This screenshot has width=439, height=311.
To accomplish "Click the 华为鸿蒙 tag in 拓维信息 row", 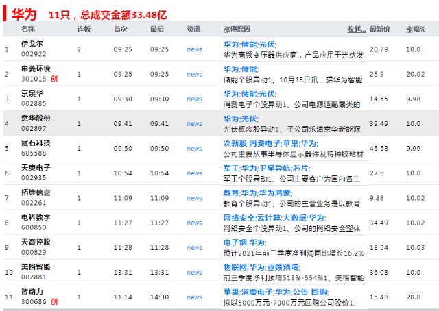I will 274,193.
